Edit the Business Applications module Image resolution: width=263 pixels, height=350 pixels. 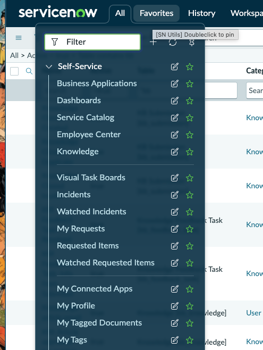[174, 84]
